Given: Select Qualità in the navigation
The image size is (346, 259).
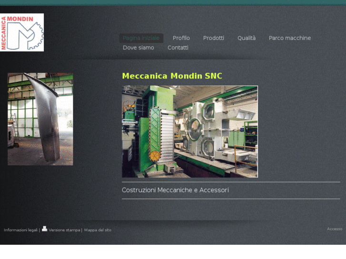Looking at the screenshot, I should point(247,38).
